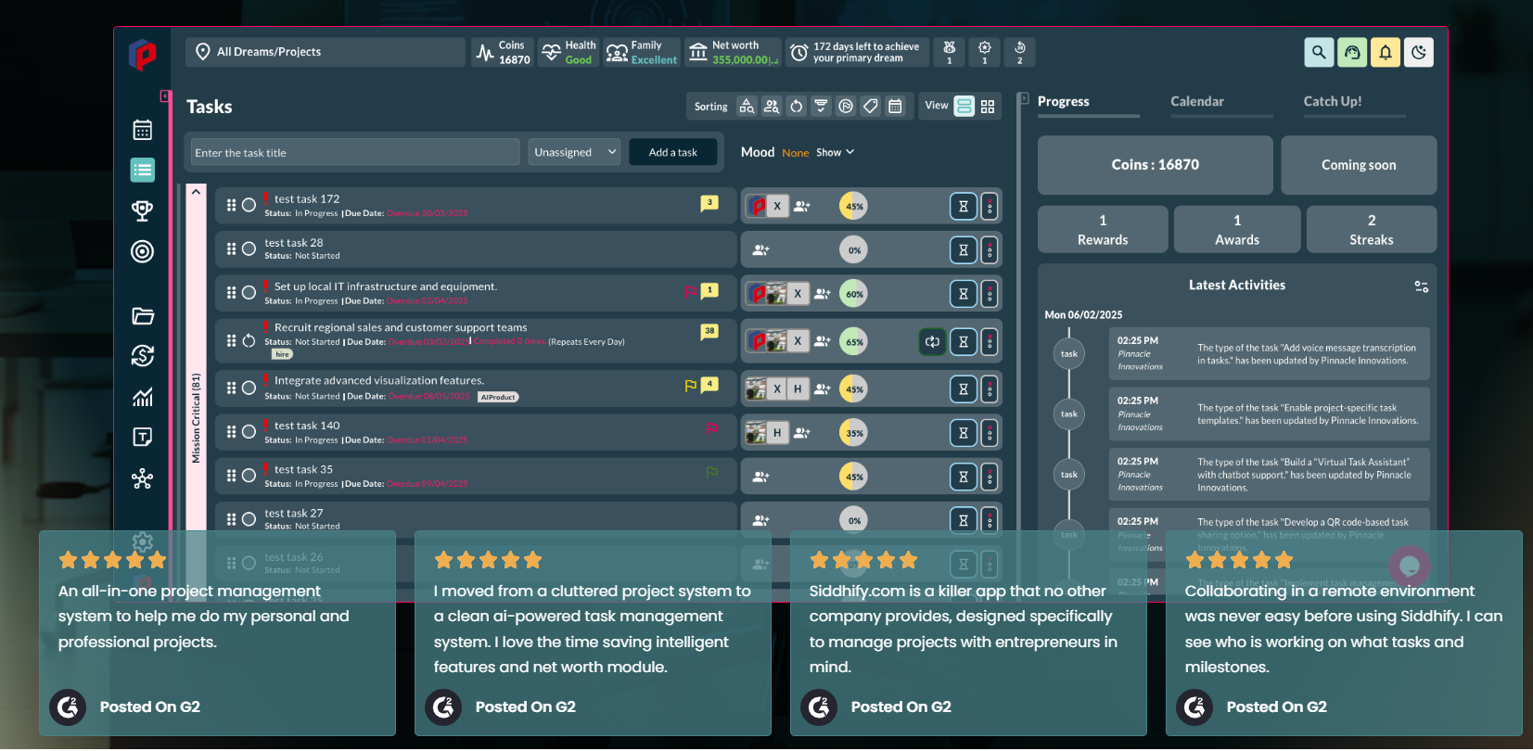1533x751 pixels.
Task: Mark test task 140 as complete
Action: tap(249, 431)
